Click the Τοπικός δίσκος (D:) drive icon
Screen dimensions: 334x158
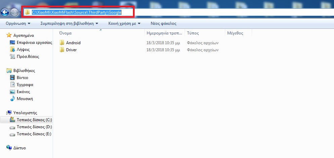point(12,127)
